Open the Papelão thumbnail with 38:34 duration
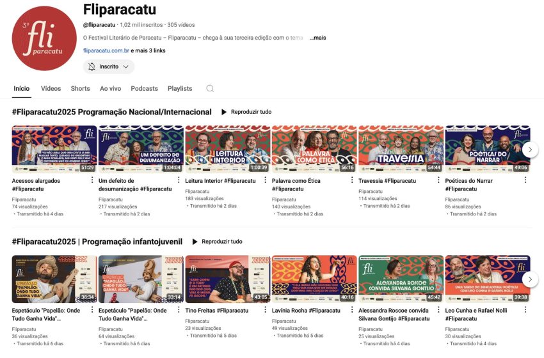The width and height of the screenshot is (544, 358). 54,279
